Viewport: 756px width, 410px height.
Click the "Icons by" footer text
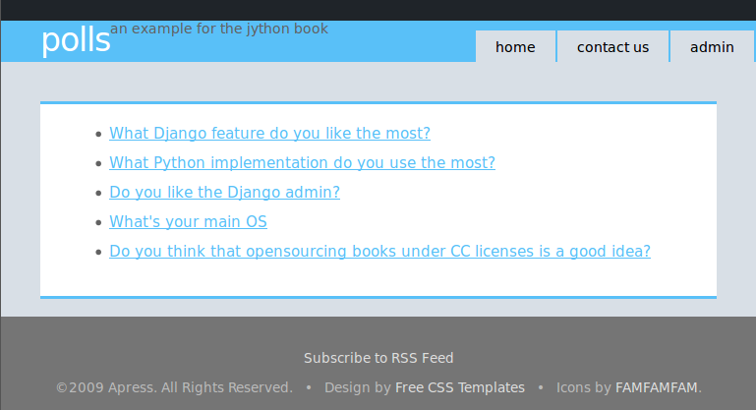(583, 387)
